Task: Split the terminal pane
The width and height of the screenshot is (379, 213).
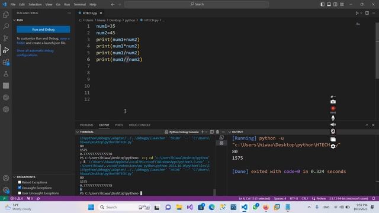Action: (x=212, y=132)
